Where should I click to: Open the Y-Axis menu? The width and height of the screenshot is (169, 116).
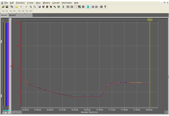30,3
